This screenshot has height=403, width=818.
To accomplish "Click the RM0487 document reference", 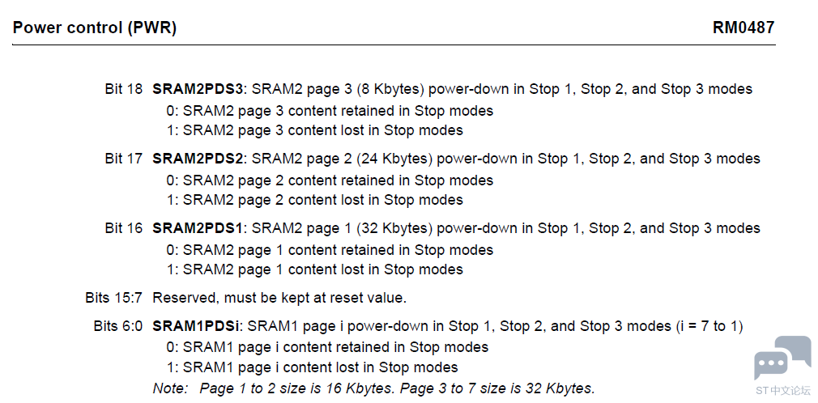I will [743, 28].
